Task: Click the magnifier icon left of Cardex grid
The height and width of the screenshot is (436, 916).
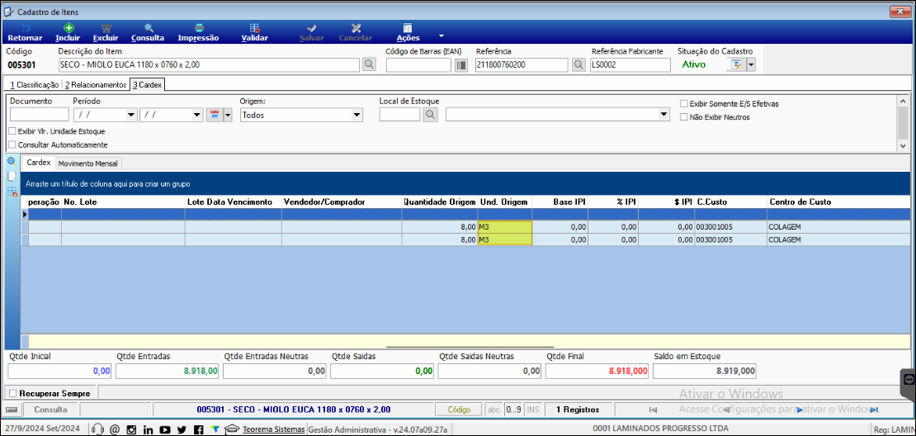Action: tap(11, 161)
